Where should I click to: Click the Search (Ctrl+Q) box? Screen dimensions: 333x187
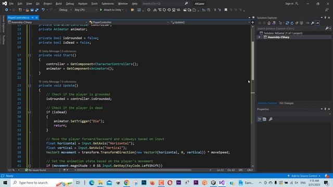point(165,4)
